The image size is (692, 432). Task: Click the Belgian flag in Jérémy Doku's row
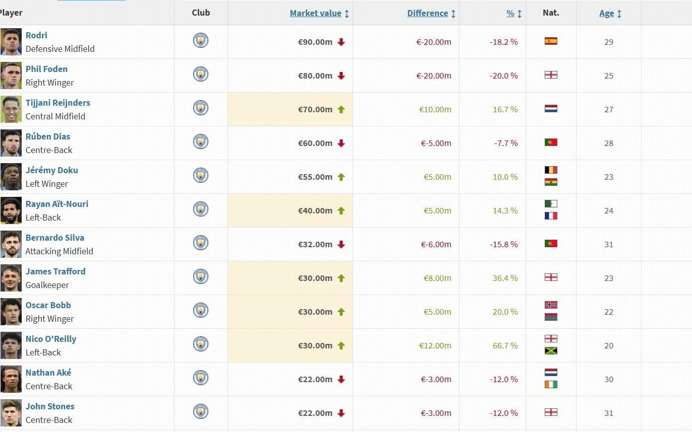(551, 170)
